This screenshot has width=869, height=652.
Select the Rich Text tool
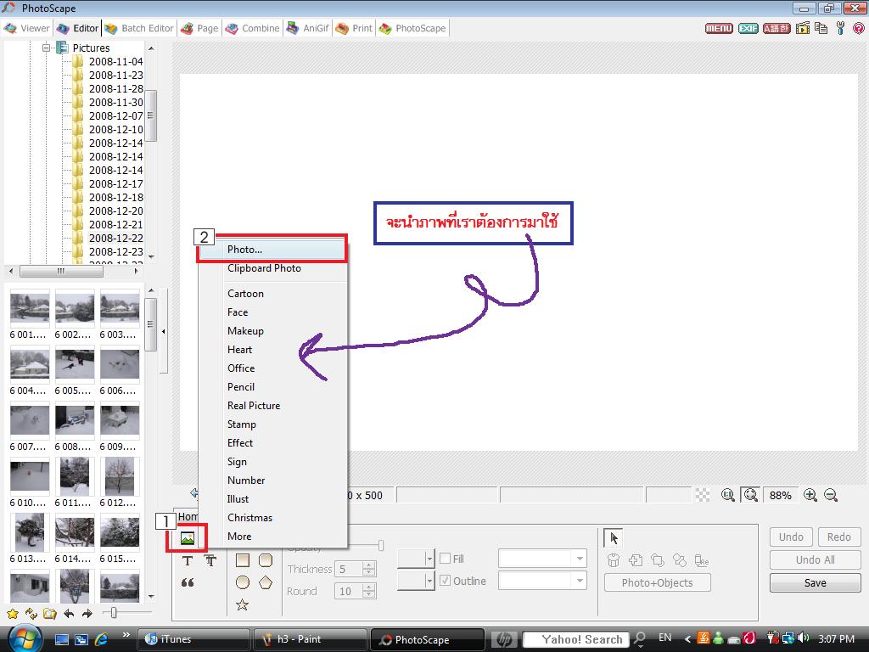coord(210,560)
